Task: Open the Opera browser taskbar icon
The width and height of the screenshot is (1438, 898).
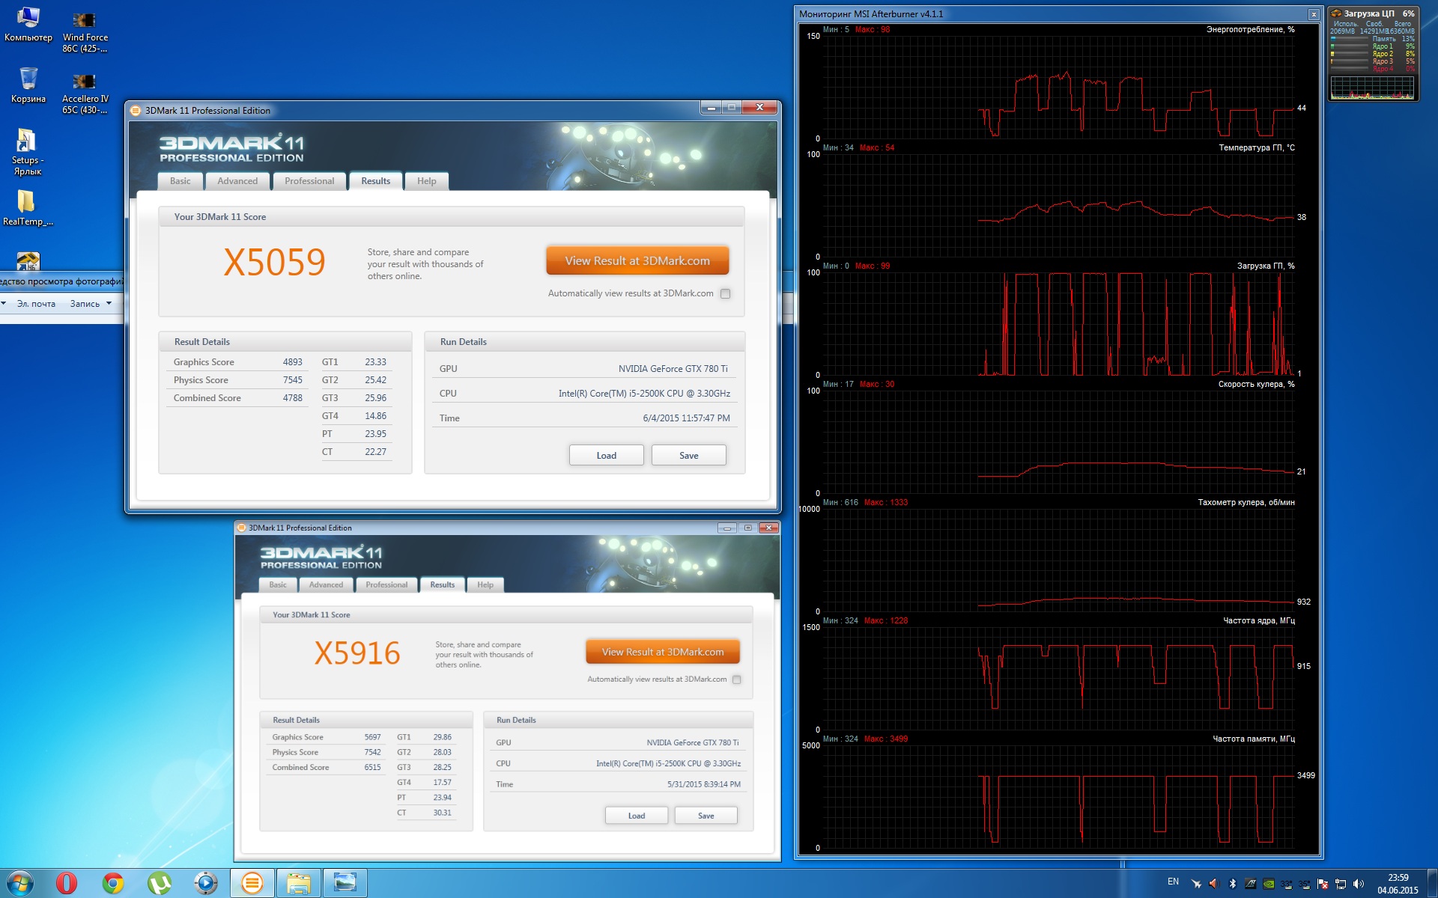Action: click(x=66, y=883)
